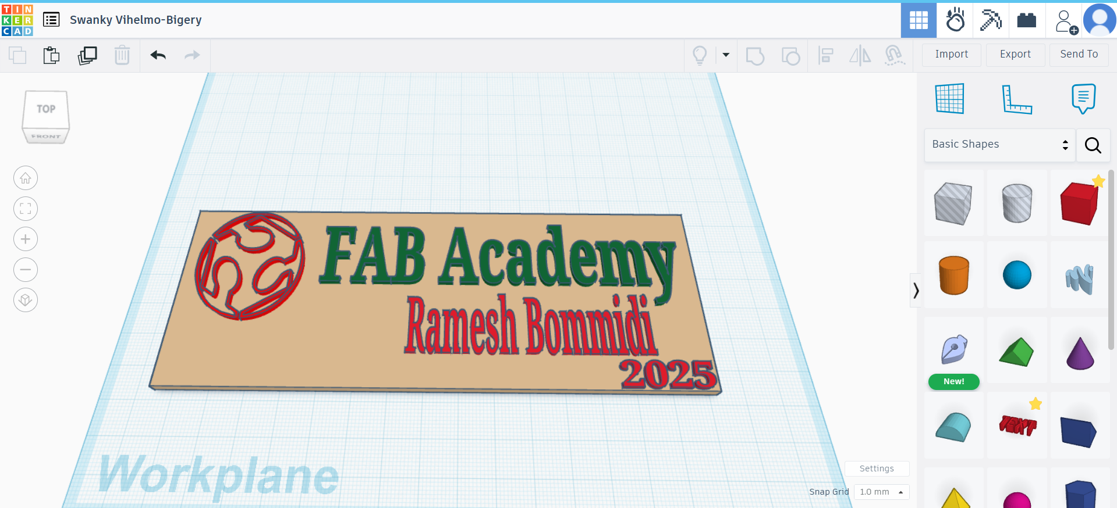This screenshot has height=508, width=1117.
Task: Open the Basic Shapes dropdown
Action: (999, 145)
